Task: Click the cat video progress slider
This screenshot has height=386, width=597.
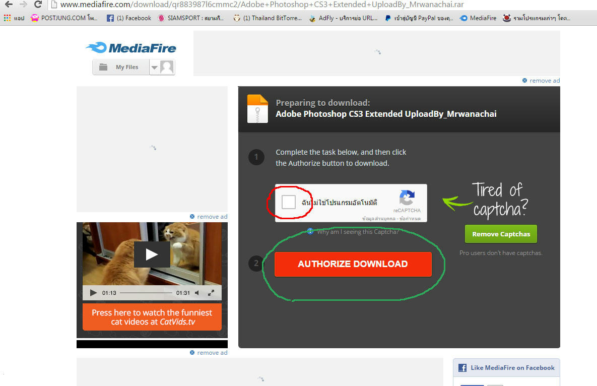Action: (x=146, y=293)
